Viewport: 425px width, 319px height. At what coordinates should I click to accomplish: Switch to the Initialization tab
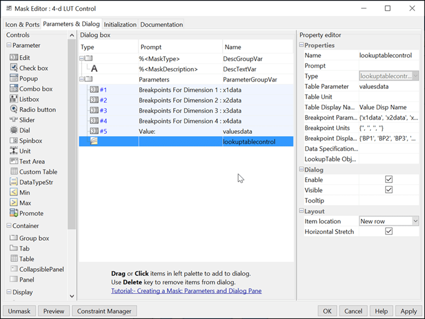pos(120,25)
